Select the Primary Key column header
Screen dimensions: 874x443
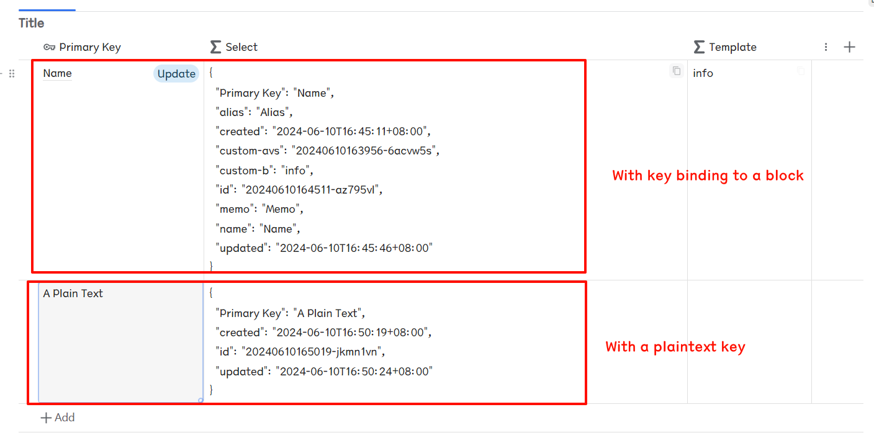pyautogui.click(x=90, y=47)
